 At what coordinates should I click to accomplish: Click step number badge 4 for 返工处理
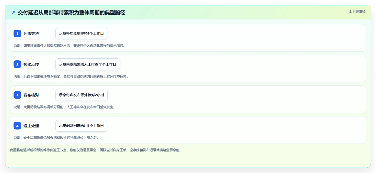[x=17, y=126]
